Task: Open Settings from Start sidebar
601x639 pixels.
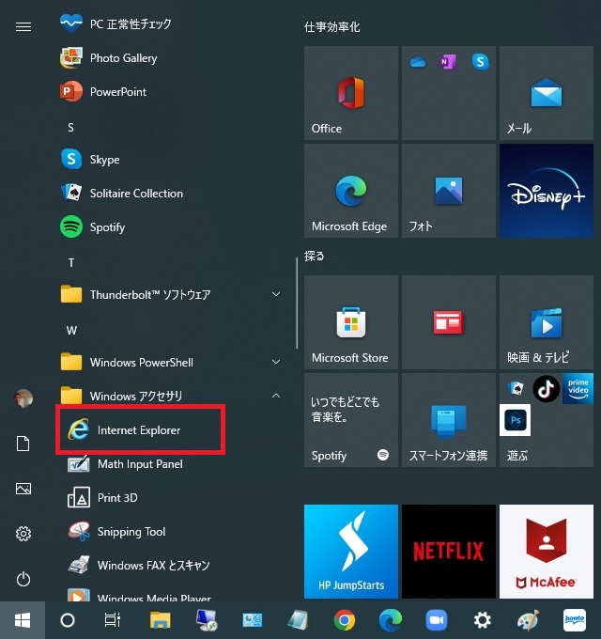Action: pos(23,534)
